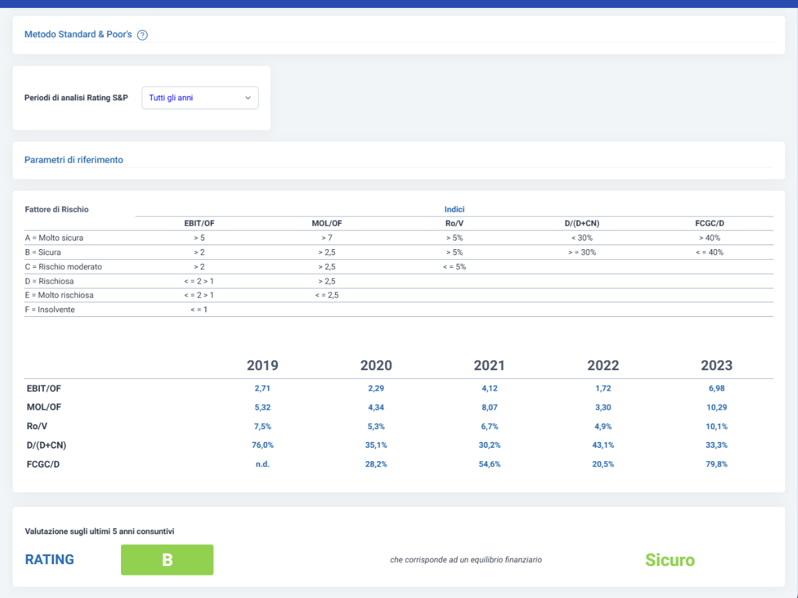The width and height of the screenshot is (798, 598).
Task: Click the EBIT/OF value 2,29 for 2020
Action: point(376,388)
